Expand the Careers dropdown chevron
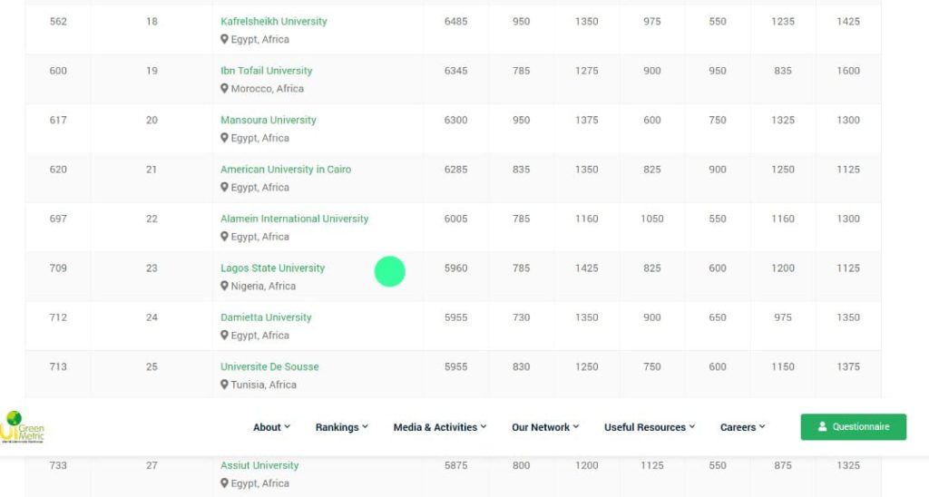The image size is (929, 497). point(762,427)
